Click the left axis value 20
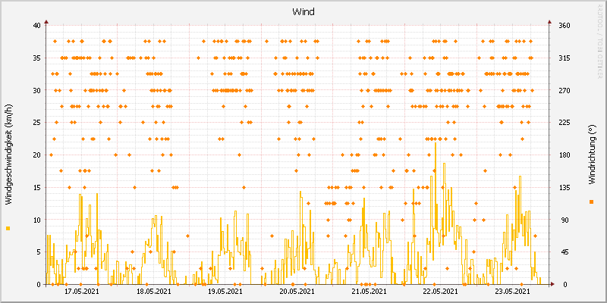 (36, 155)
